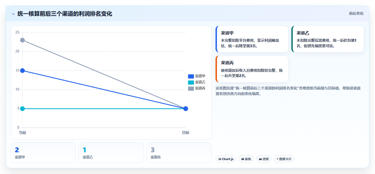The image size is (375, 174).
Task: Click the 25 y-axis tick label
Action: tap(17, 33)
